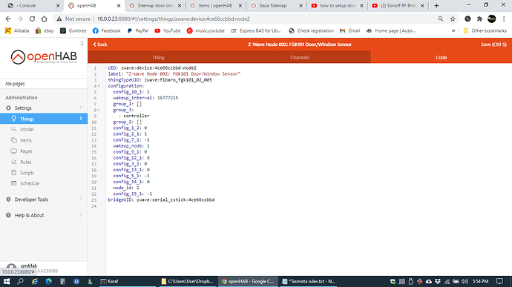Viewport: 512px width, 287px height.
Task: Collapse the group_3 fold arrow on line 8
Action: click(99, 110)
